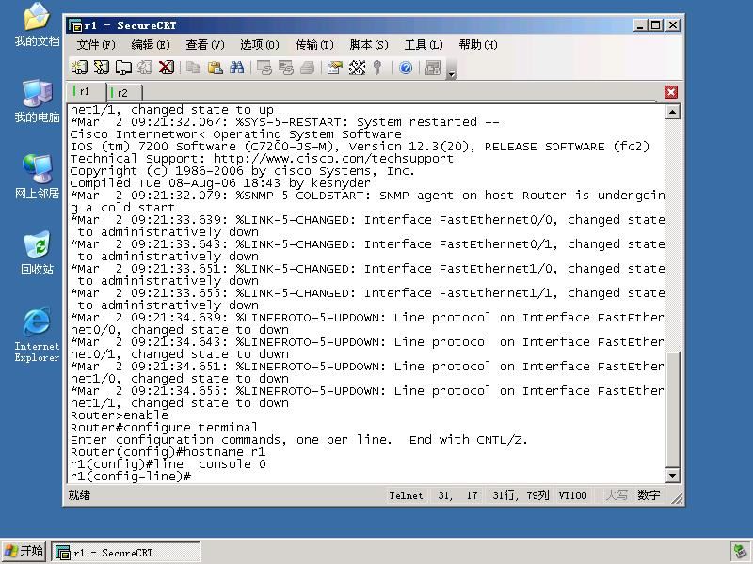Select the 回收站 desktop icon

coord(37,253)
